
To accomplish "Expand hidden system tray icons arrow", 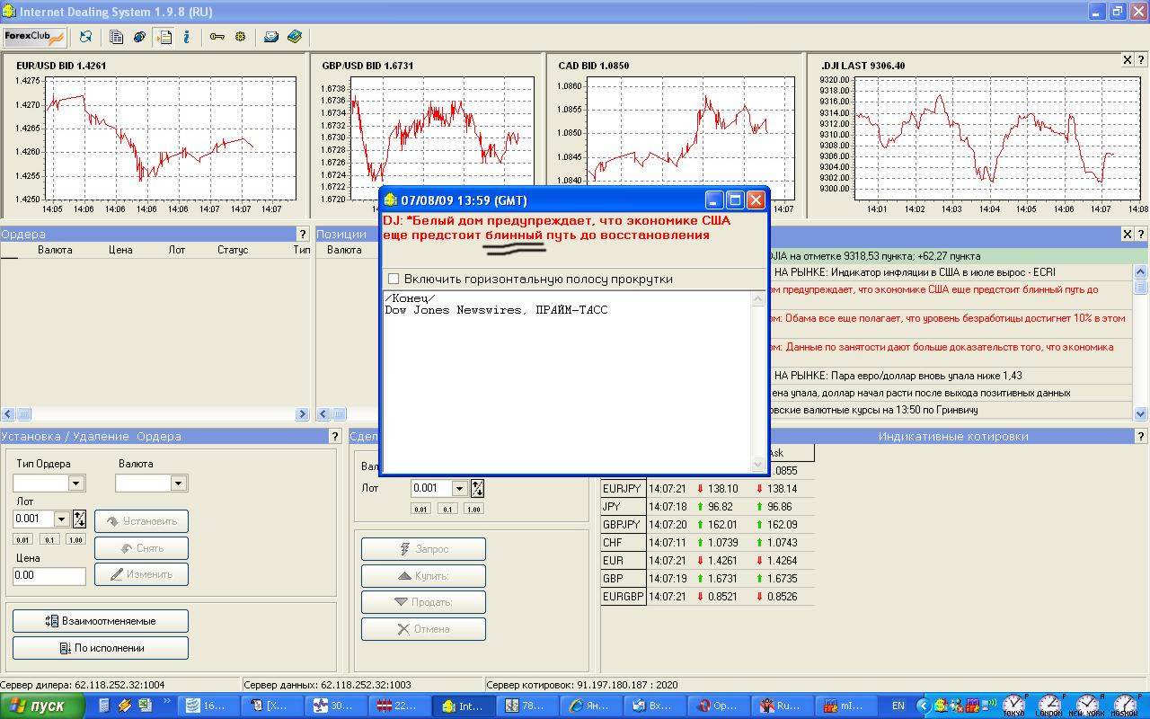I will tap(922, 706).
